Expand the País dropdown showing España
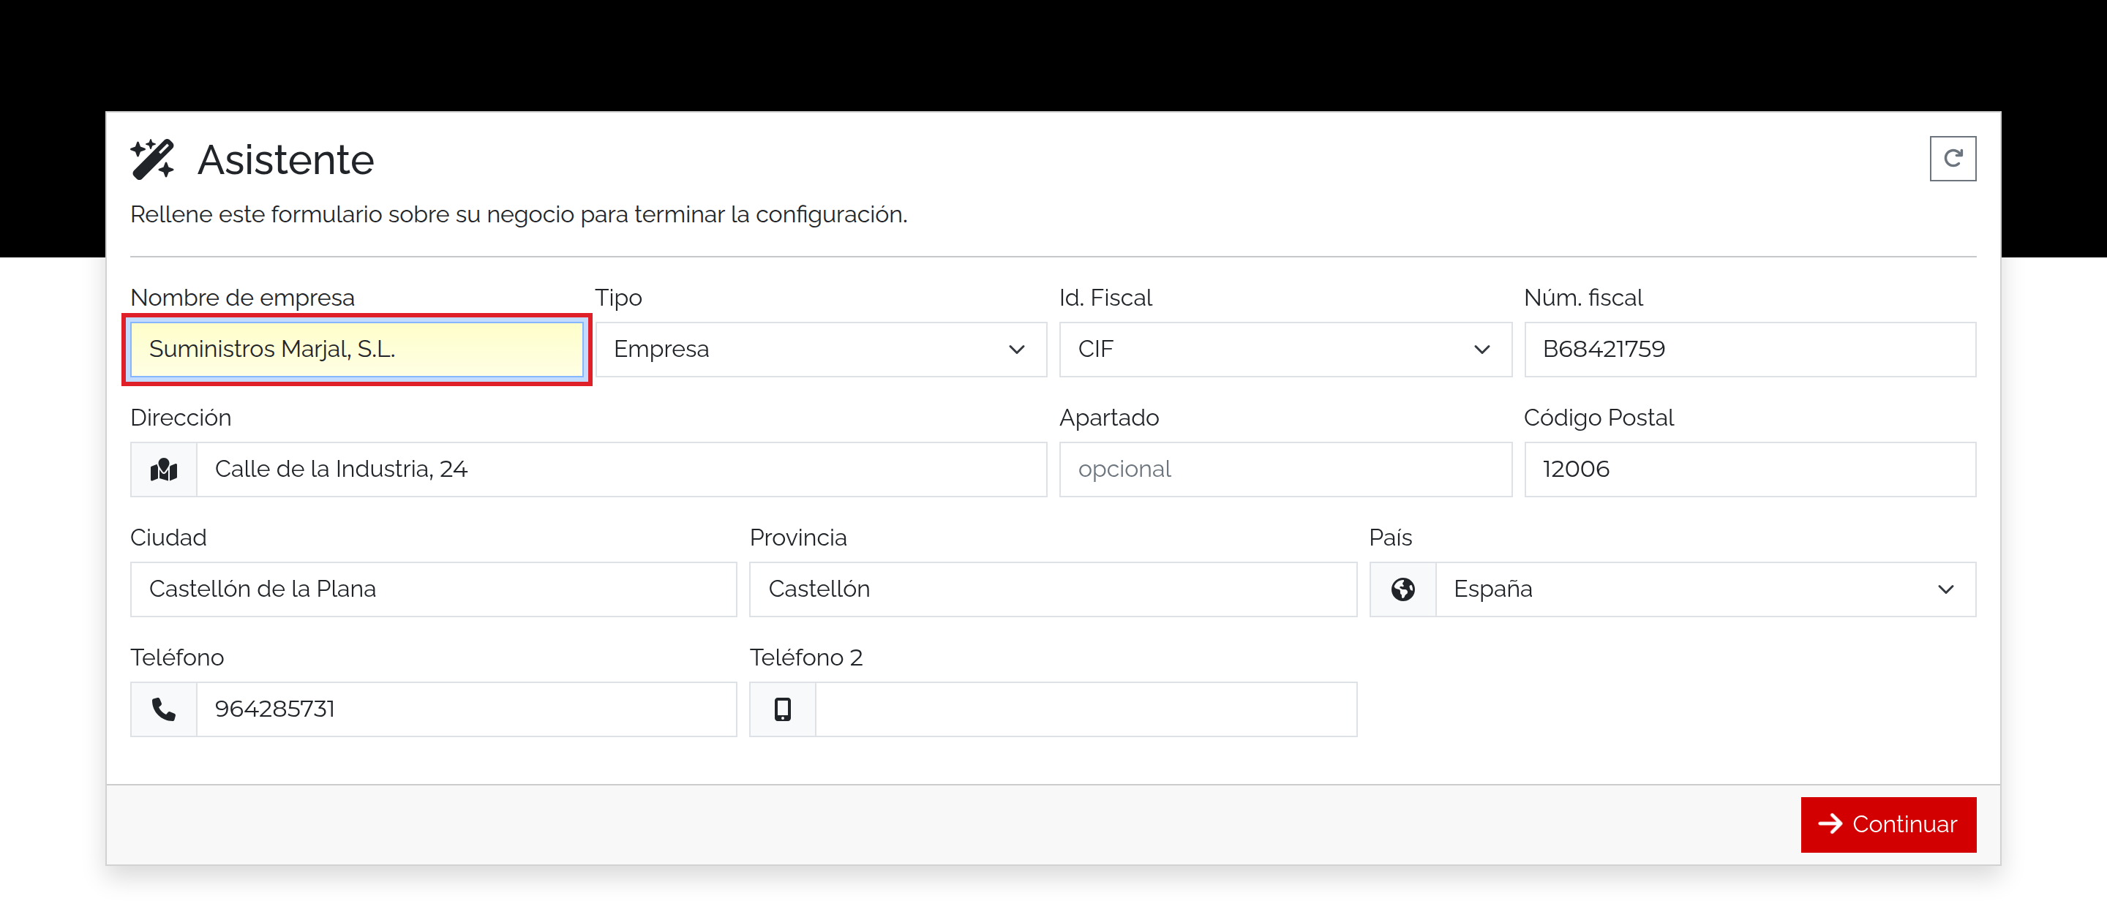This screenshot has width=2107, height=901. (x=1705, y=589)
